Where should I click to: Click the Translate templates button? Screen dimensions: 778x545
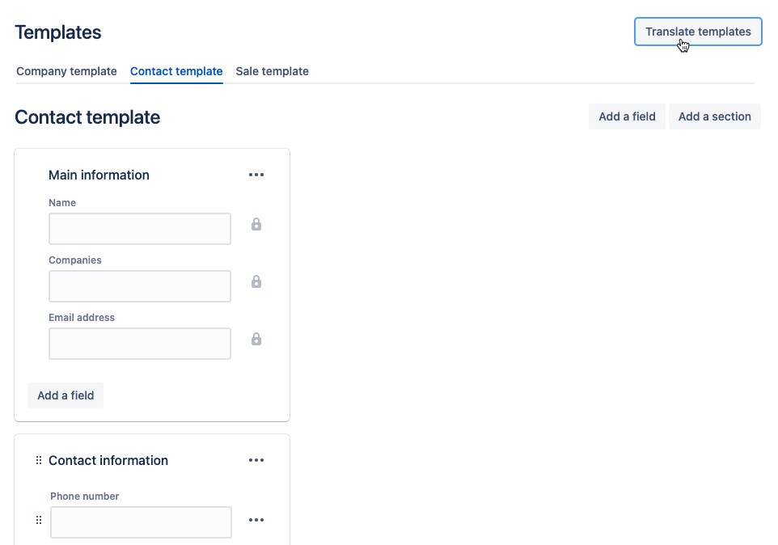tap(698, 32)
